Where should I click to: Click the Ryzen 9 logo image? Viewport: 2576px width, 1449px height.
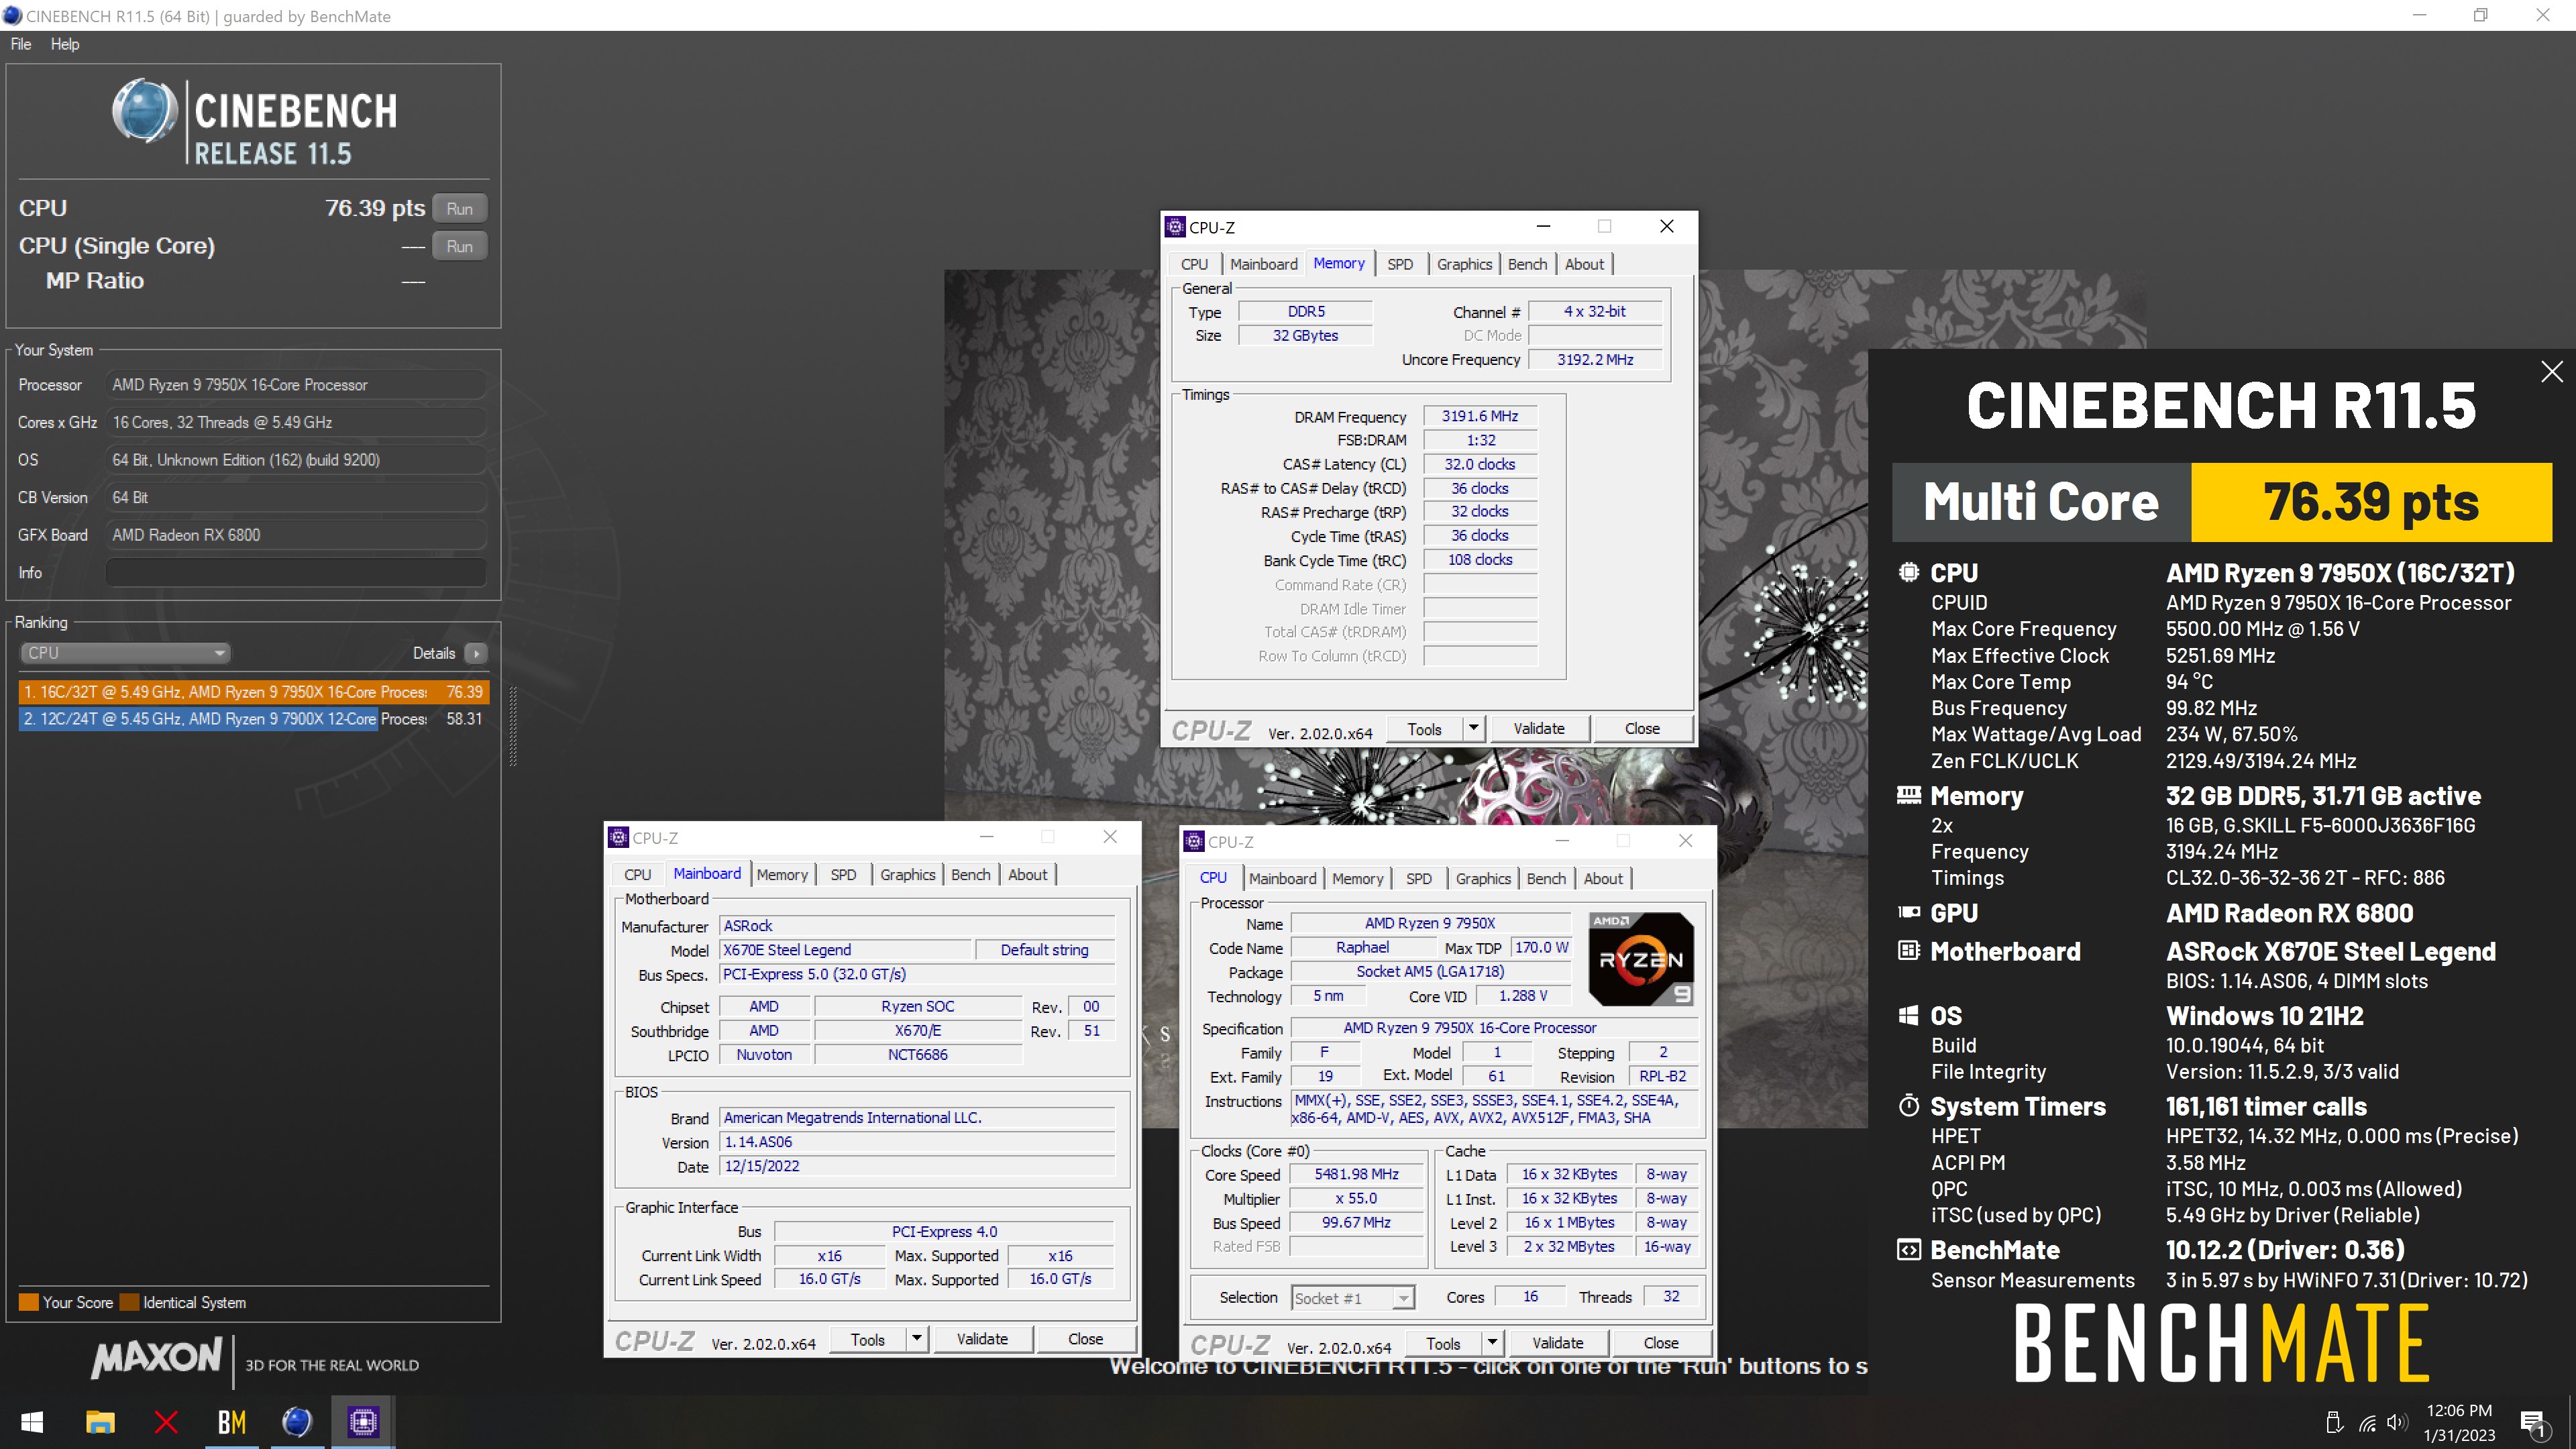point(1641,959)
